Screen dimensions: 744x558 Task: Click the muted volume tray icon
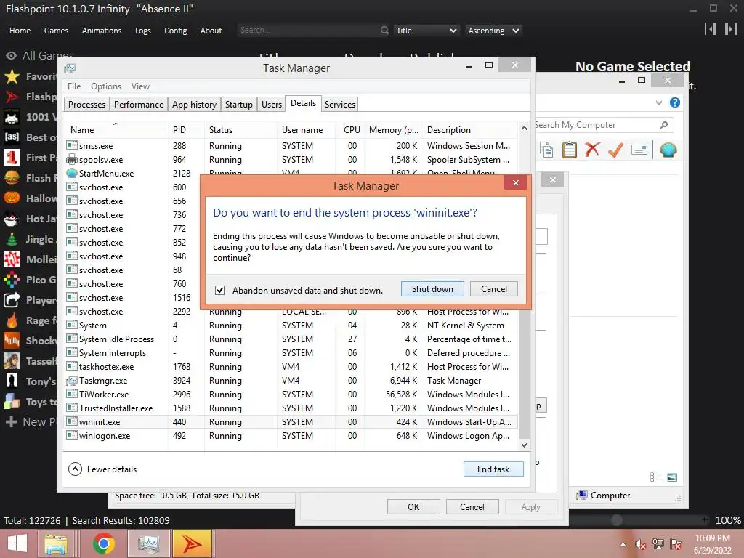(641, 544)
